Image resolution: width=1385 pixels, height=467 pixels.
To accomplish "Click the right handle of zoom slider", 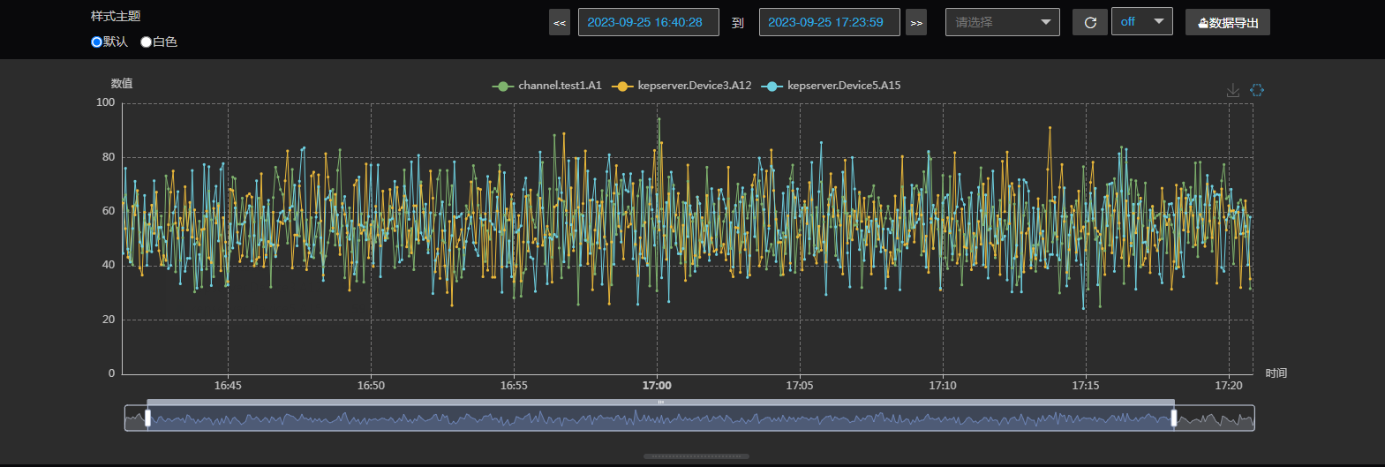I will click(1174, 418).
